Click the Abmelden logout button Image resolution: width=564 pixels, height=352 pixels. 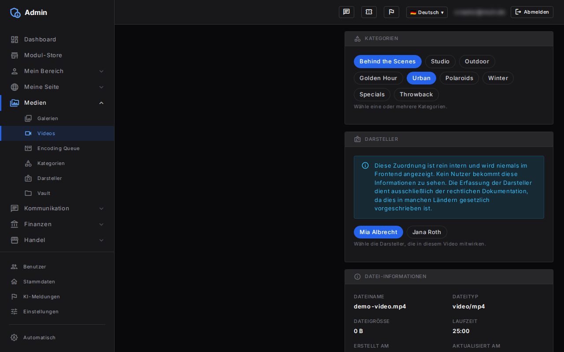point(532,12)
